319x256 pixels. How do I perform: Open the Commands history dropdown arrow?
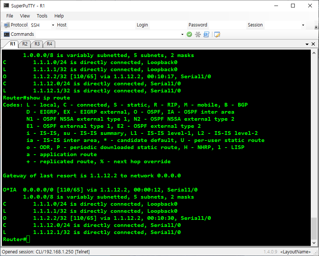pos(182,34)
